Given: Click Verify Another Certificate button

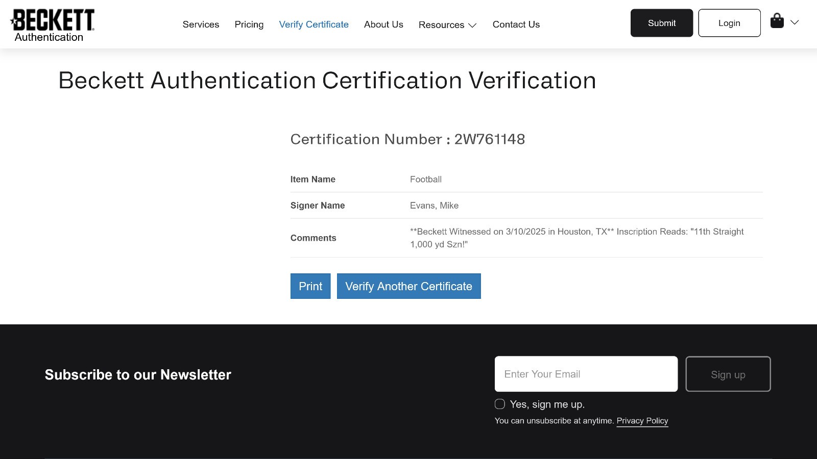Looking at the screenshot, I should pyautogui.click(x=408, y=286).
